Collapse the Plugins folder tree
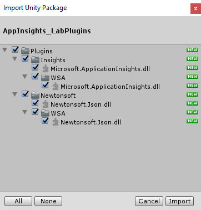201x210 pixels. pos(5,50)
